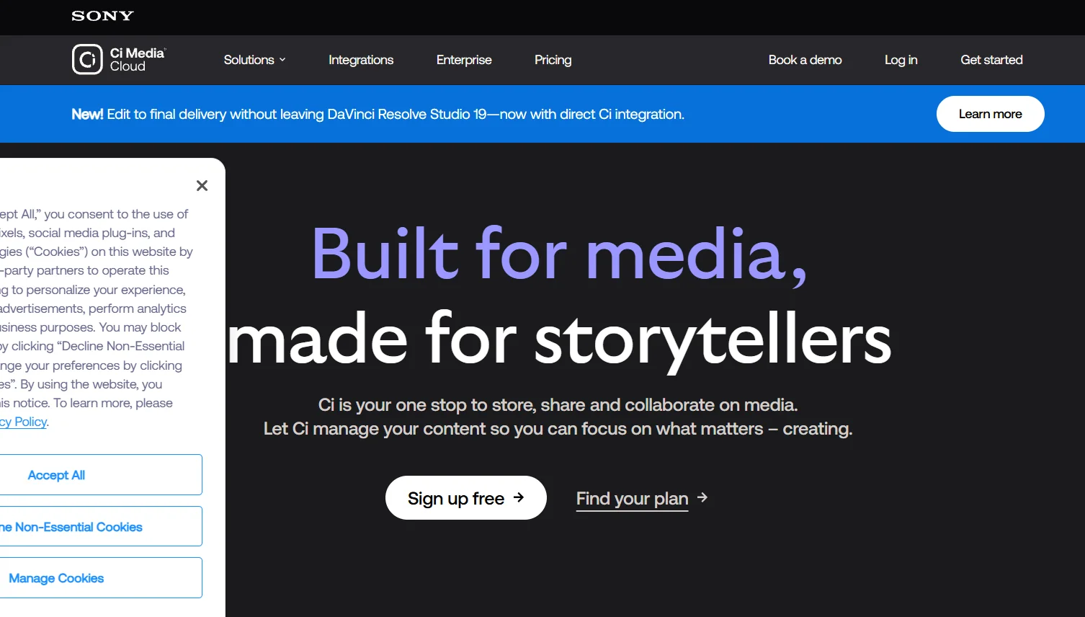The image size is (1085, 617).
Task: Follow the Find your plan link
Action: click(x=632, y=497)
